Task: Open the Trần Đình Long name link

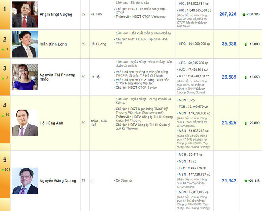Action: pyautogui.click(x=54, y=44)
